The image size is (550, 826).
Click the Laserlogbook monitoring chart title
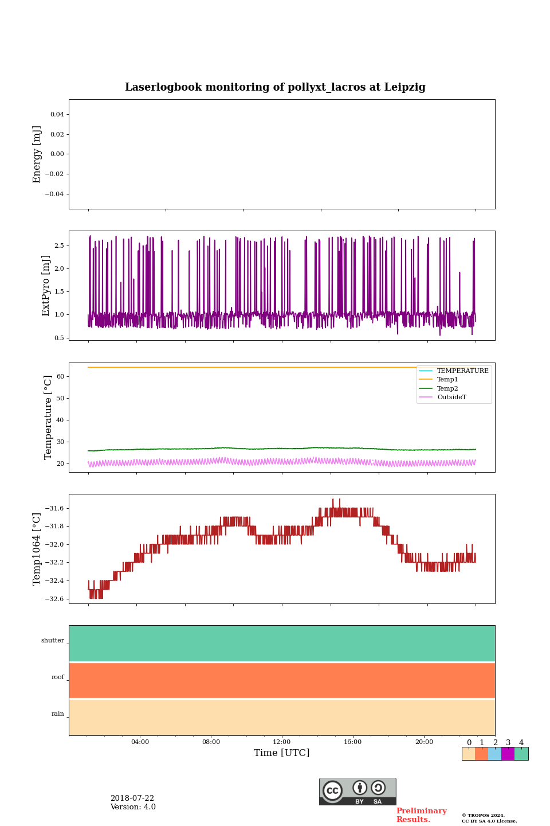coord(275,87)
